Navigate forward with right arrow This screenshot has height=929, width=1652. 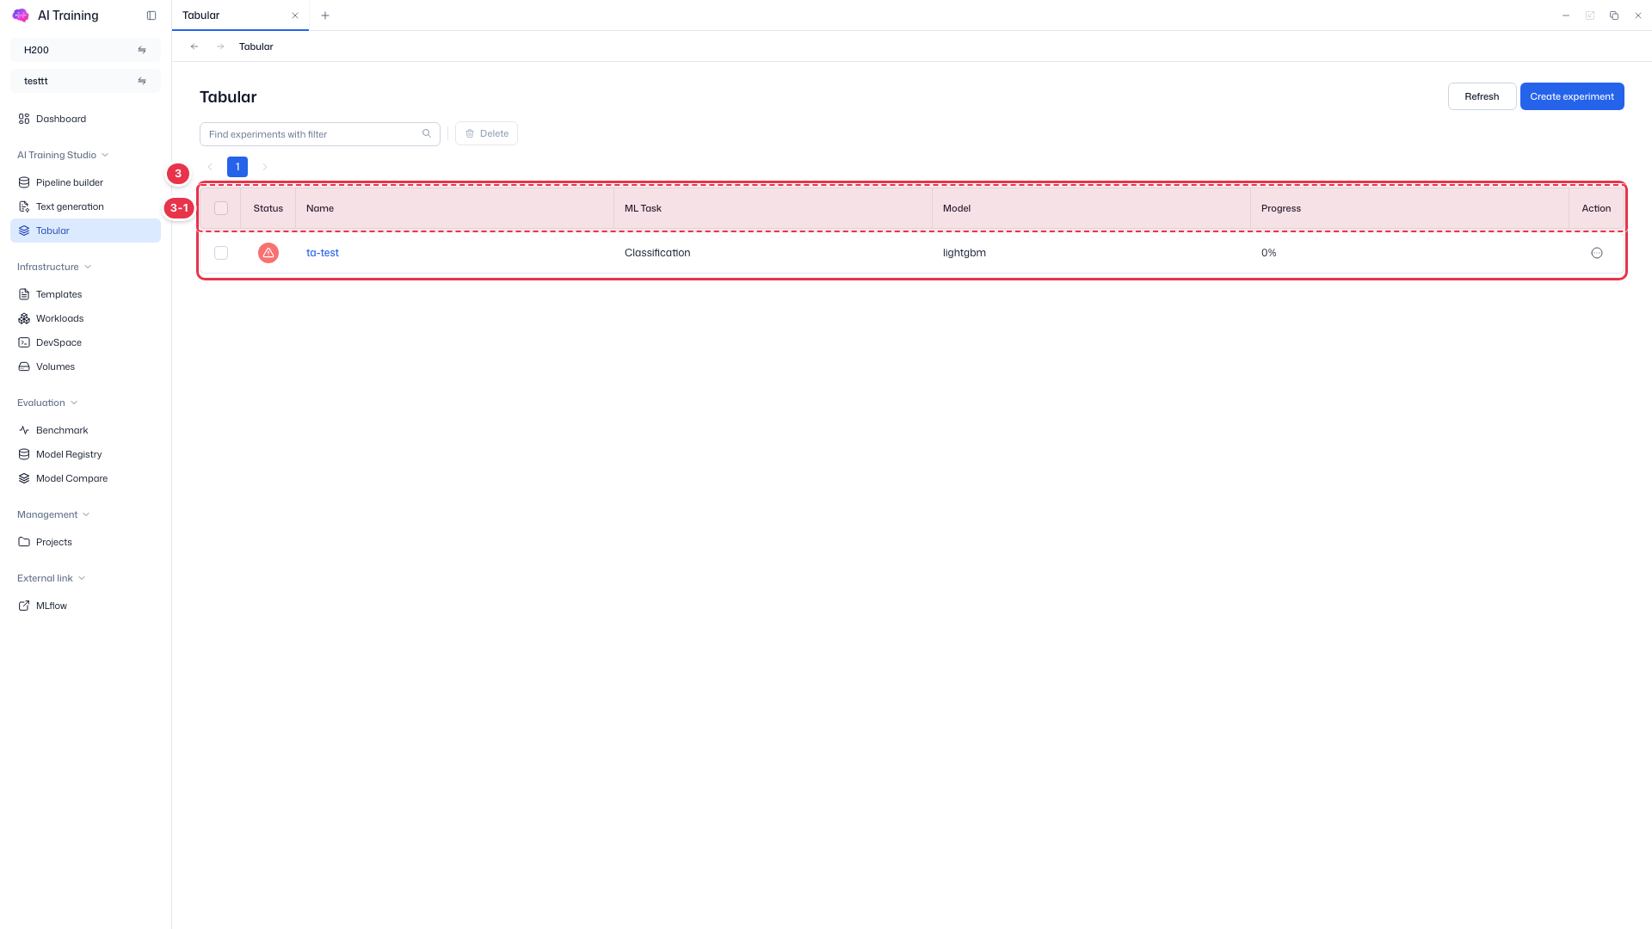click(x=220, y=46)
